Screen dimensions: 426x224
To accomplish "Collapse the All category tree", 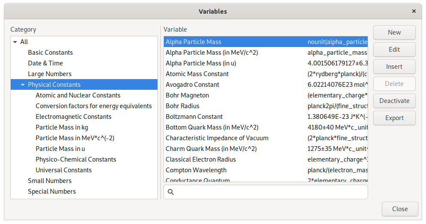I will tap(15, 42).
